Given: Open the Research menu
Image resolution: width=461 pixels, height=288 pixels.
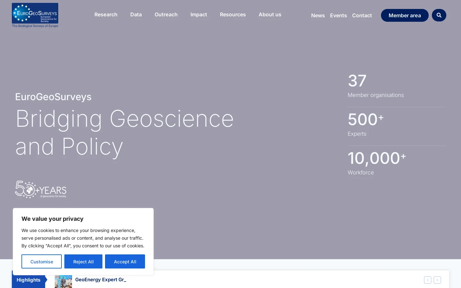Looking at the screenshot, I should pos(106,15).
